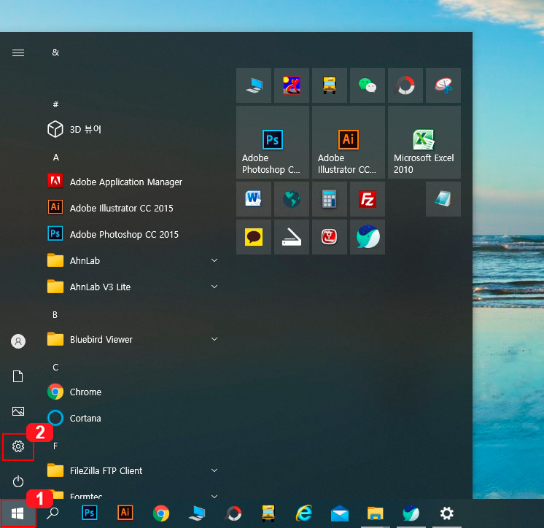The height and width of the screenshot is (528, 544).
Task: Click the 'F' letter group header
Action: point(55,446)
